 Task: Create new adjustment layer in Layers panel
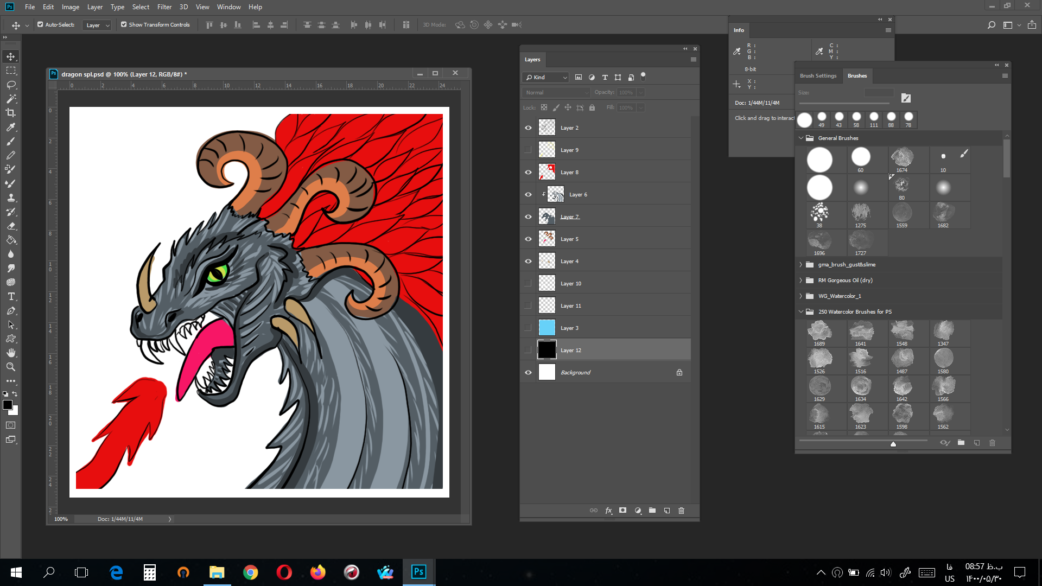coord(638,511)
